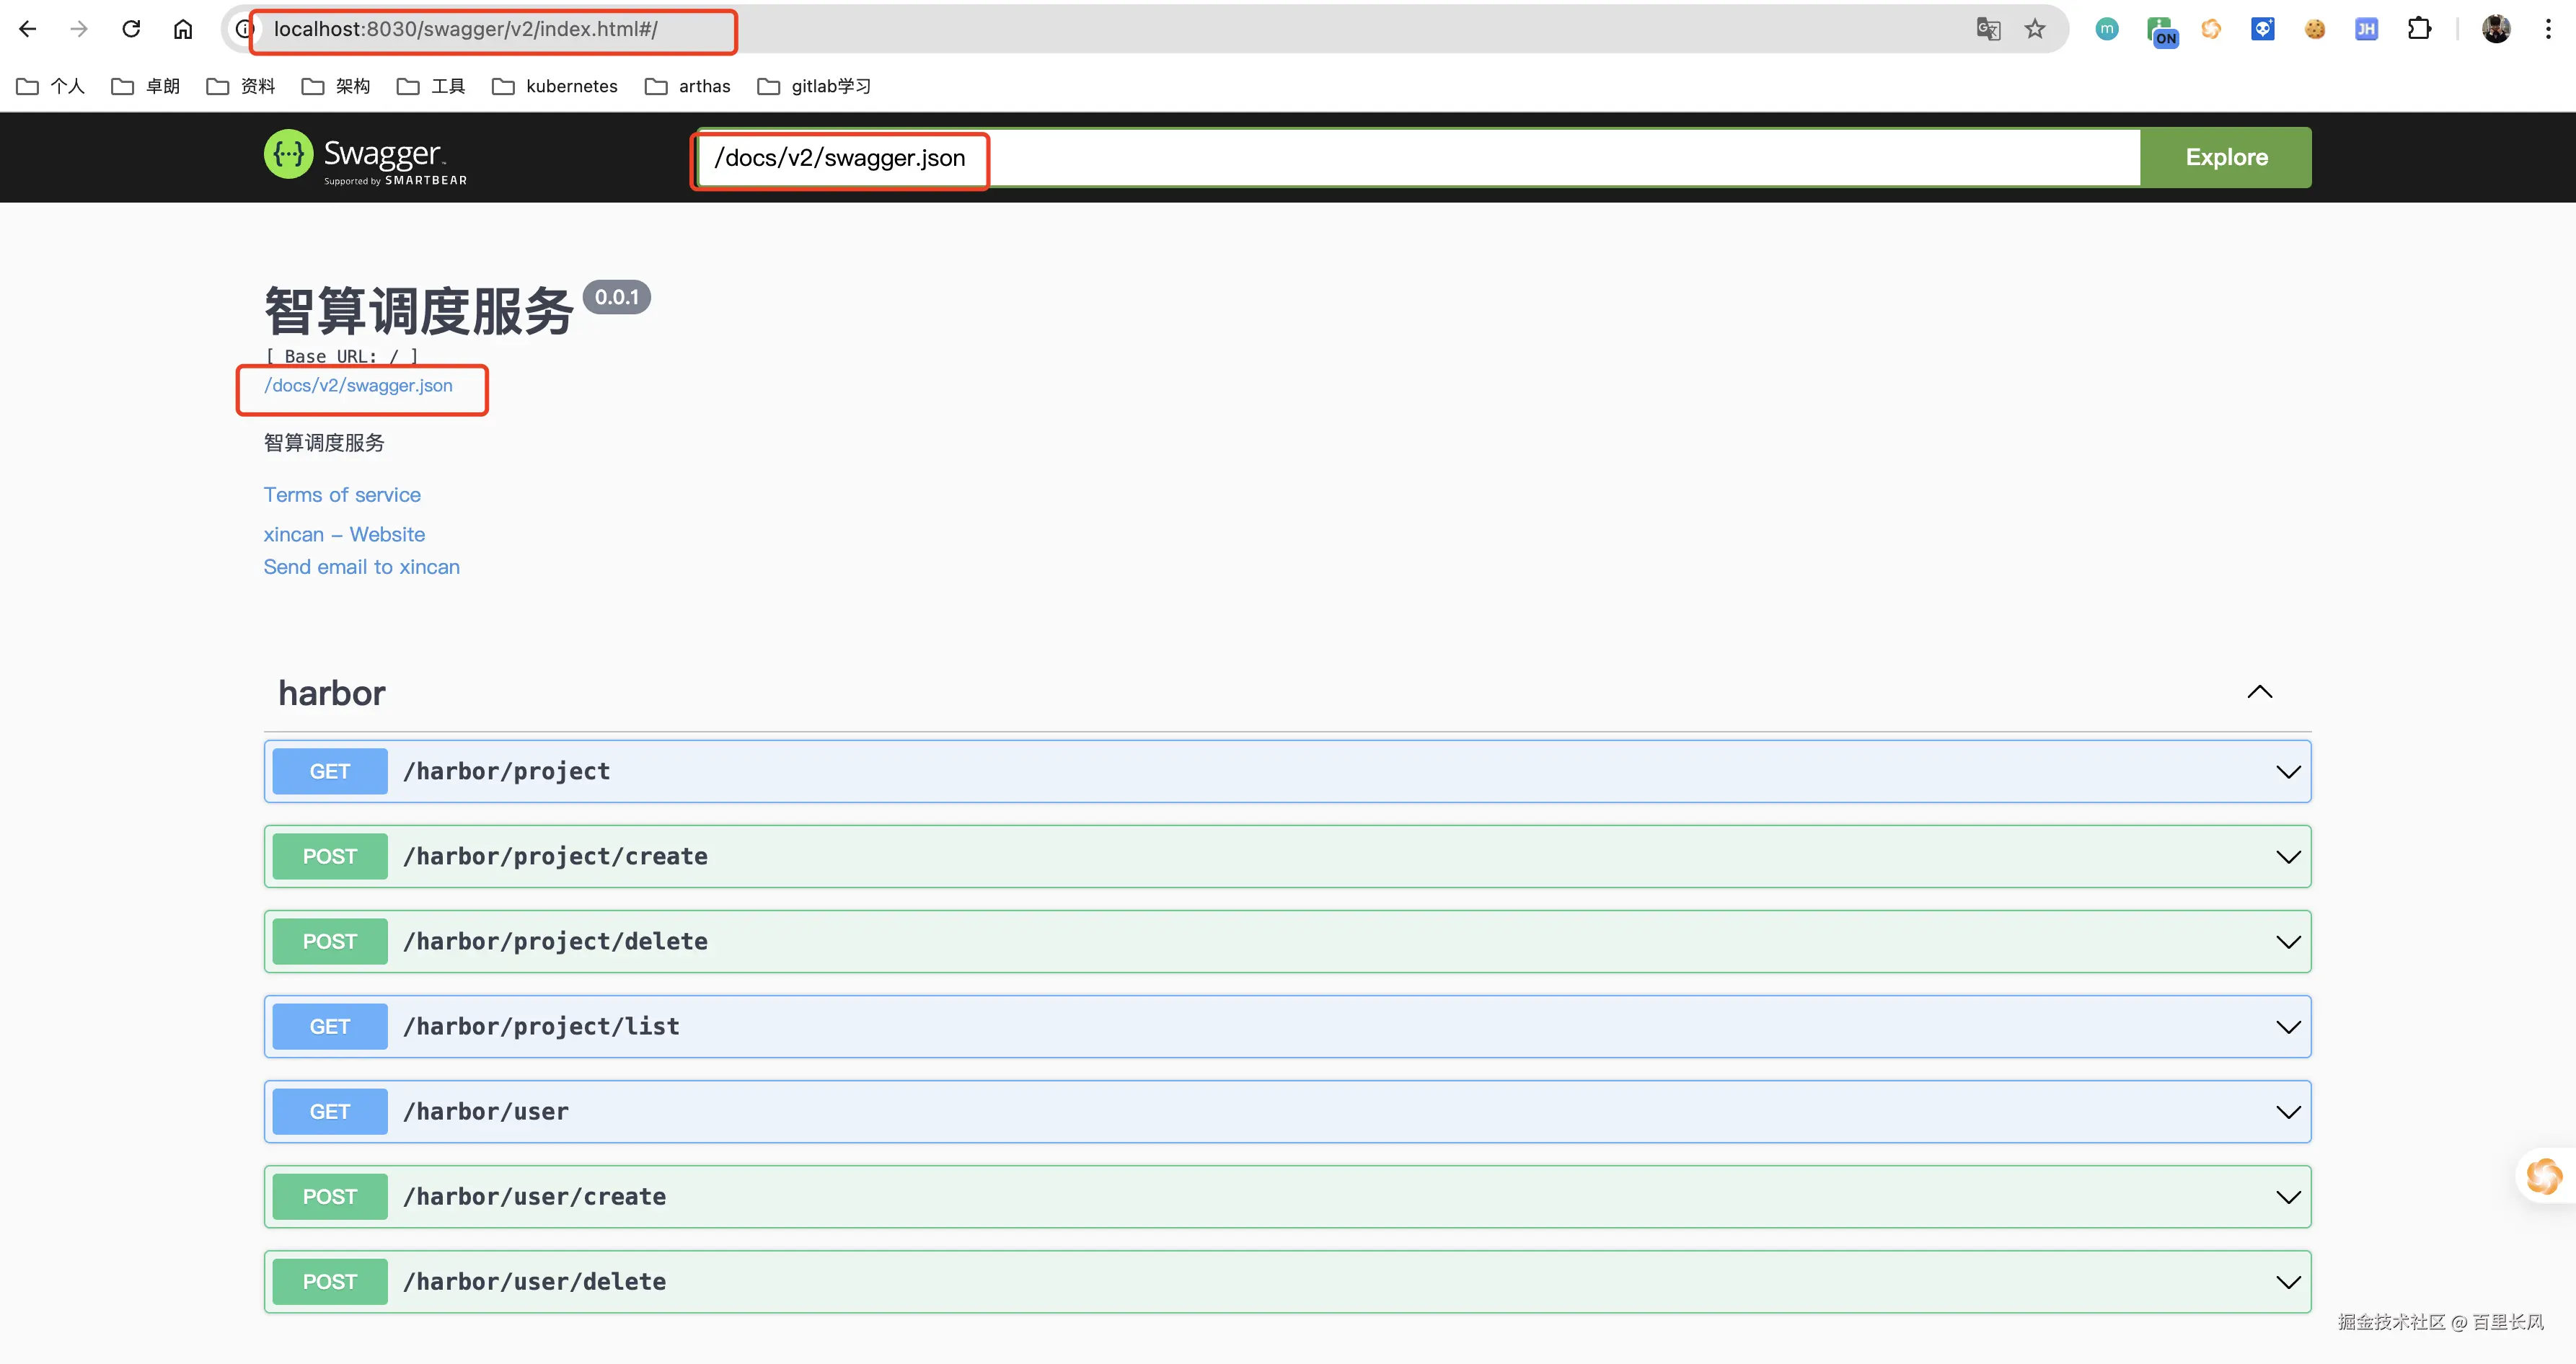
Task: Click the floating orange assistant icon
Action: pyautogui.click(x=2544, y=1176)
